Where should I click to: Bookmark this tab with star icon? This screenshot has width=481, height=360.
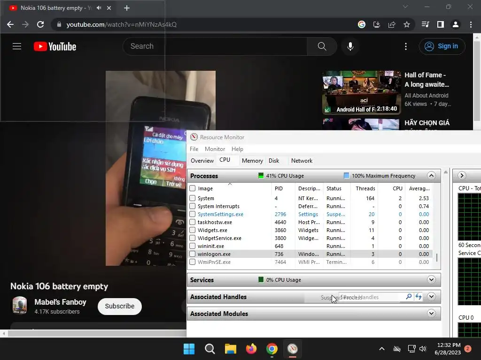[407, 24]
